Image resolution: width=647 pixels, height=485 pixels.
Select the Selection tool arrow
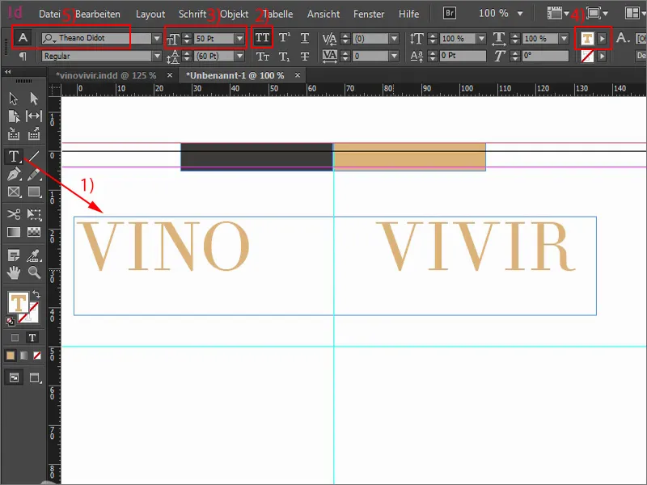click(14, 99)
